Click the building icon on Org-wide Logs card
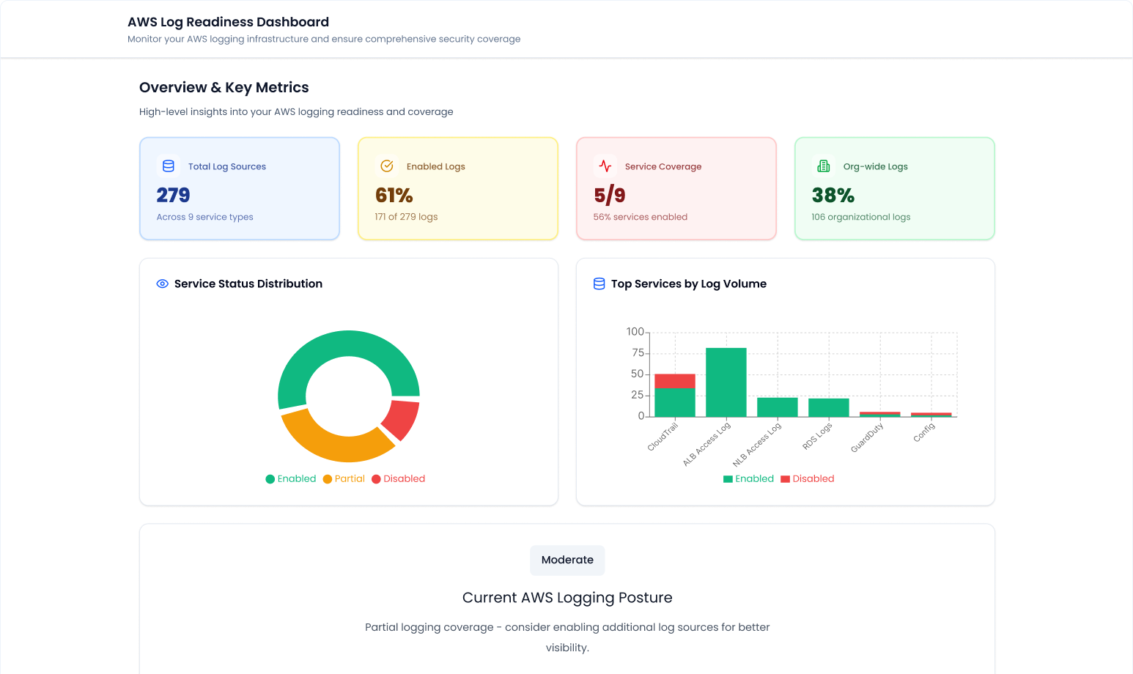 822,166
